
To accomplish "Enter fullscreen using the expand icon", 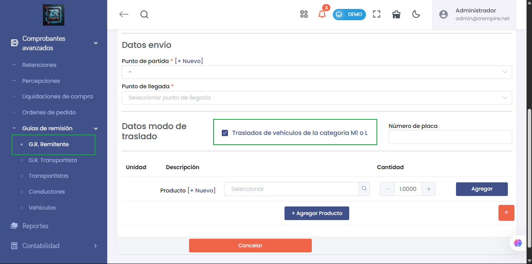I will pos(376,14).
